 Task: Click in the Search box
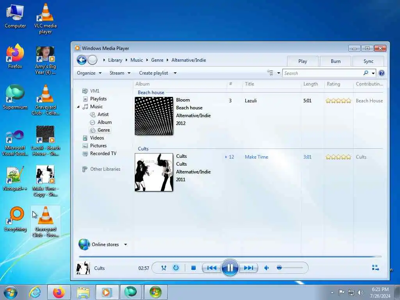point(323,73)
